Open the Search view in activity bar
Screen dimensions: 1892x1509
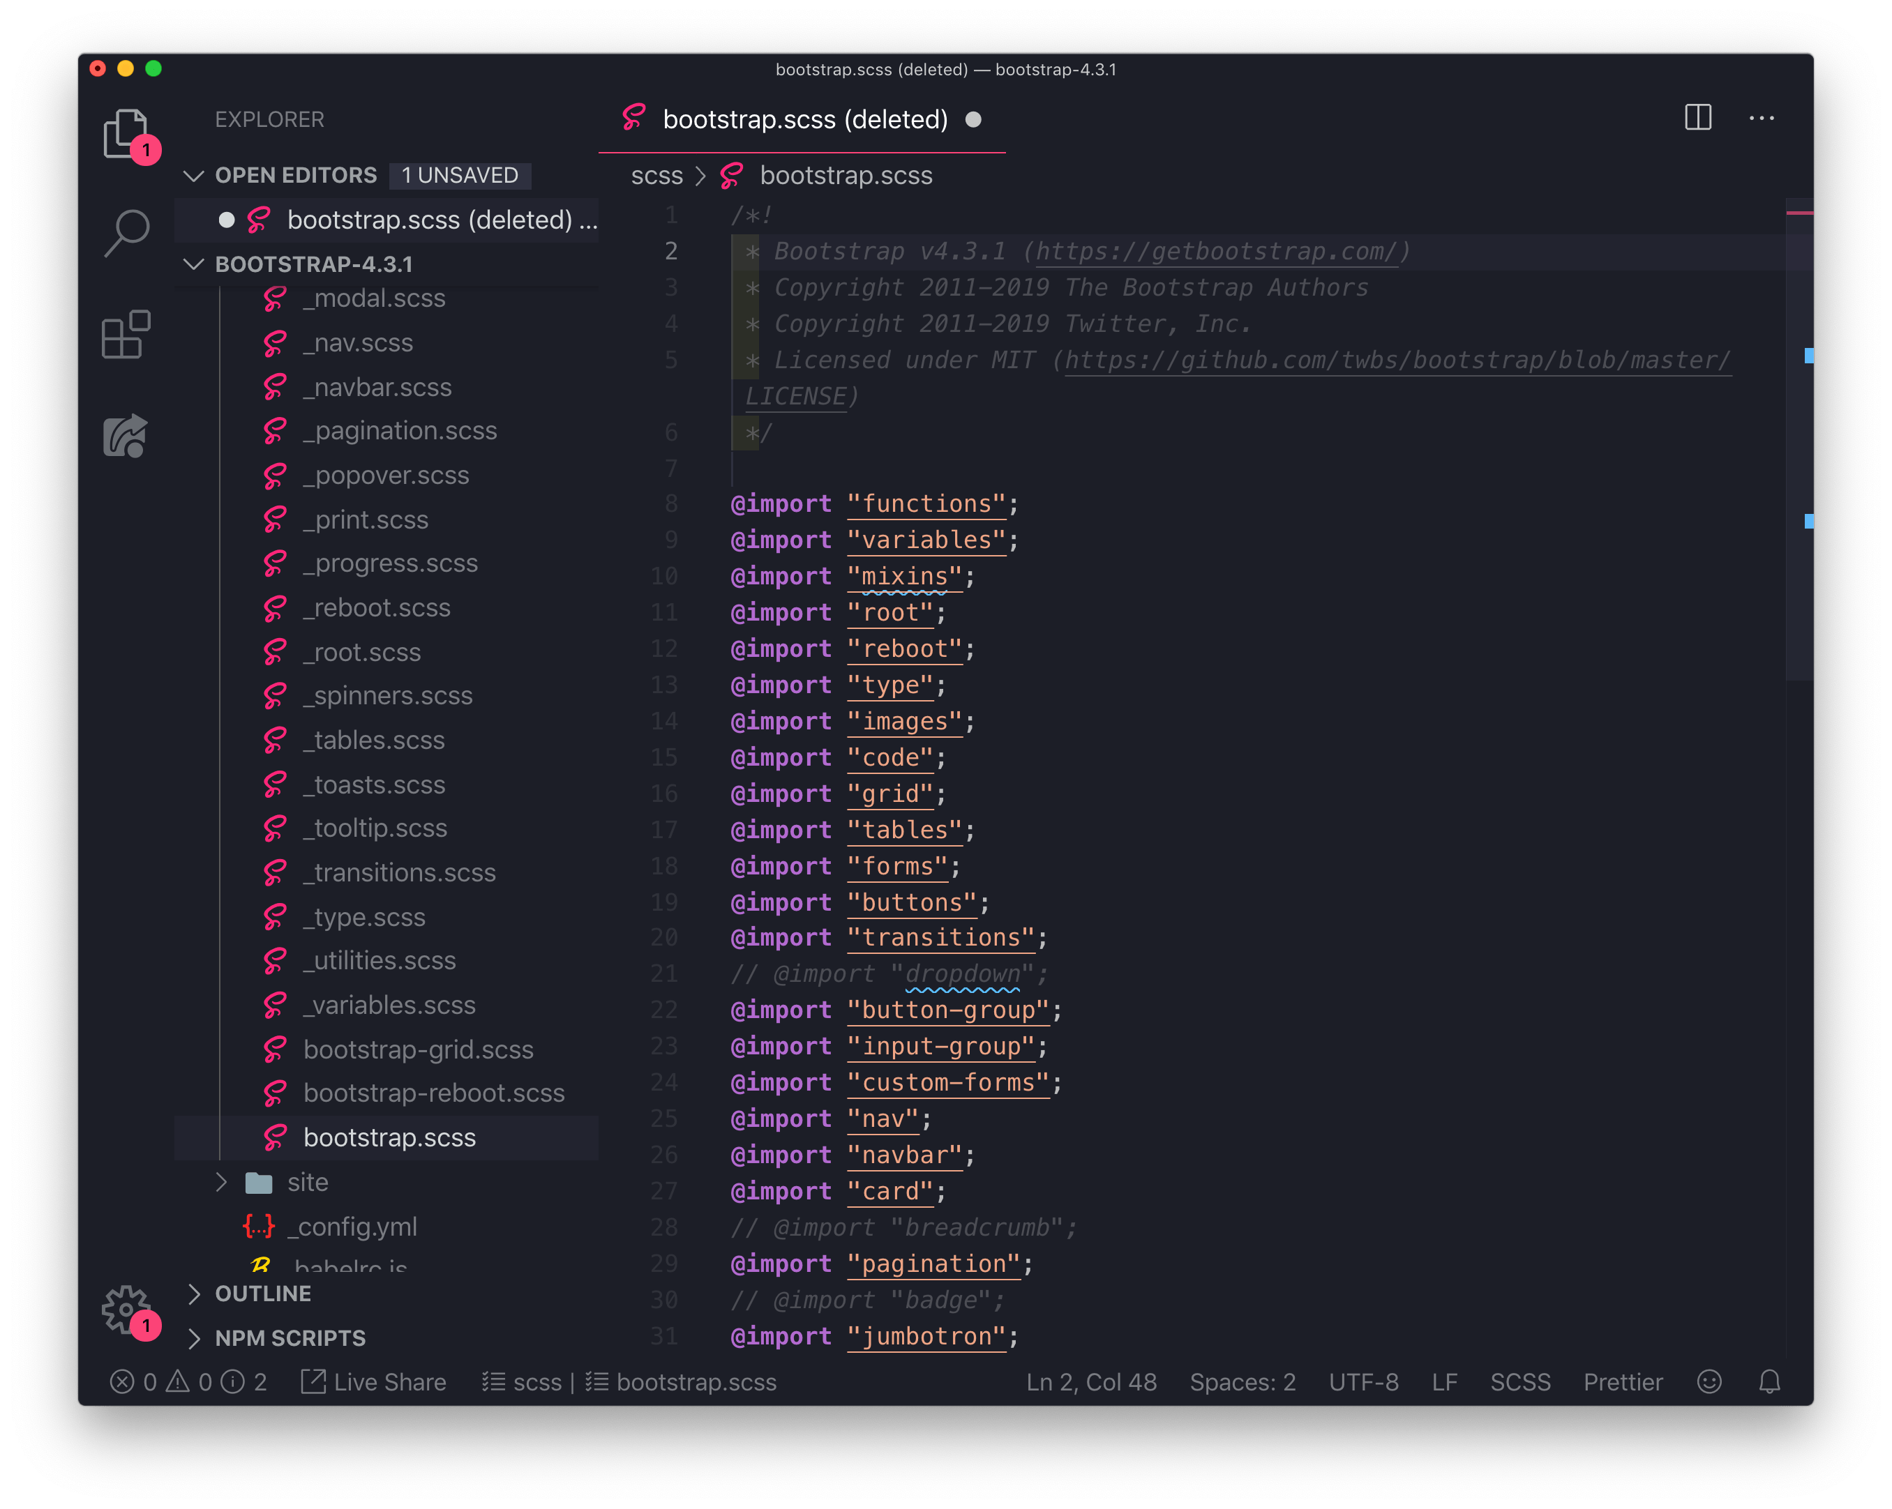coord(126,234)
